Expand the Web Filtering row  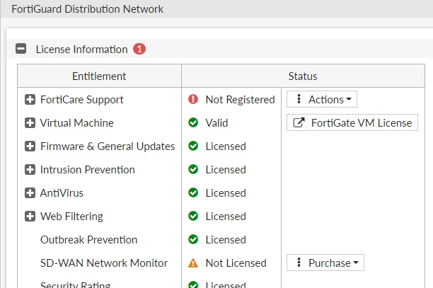[x=30, y=217]
